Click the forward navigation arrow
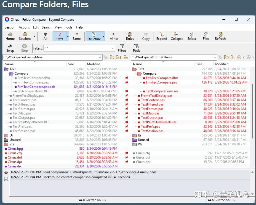 click(x=249, y=57)
